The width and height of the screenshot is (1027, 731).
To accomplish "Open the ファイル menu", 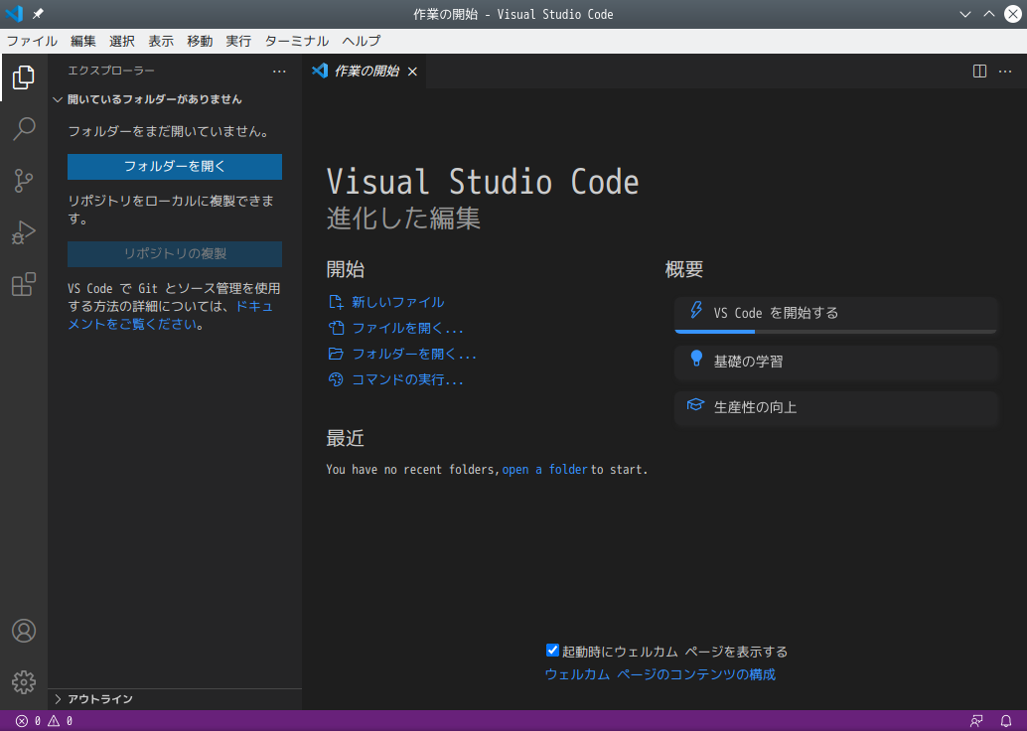I will (x=32, y=42).
